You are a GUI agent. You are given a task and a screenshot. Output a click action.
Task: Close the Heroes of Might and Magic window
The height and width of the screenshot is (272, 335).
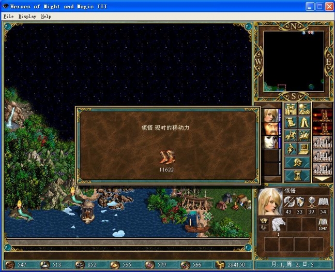tap(329, 7)
